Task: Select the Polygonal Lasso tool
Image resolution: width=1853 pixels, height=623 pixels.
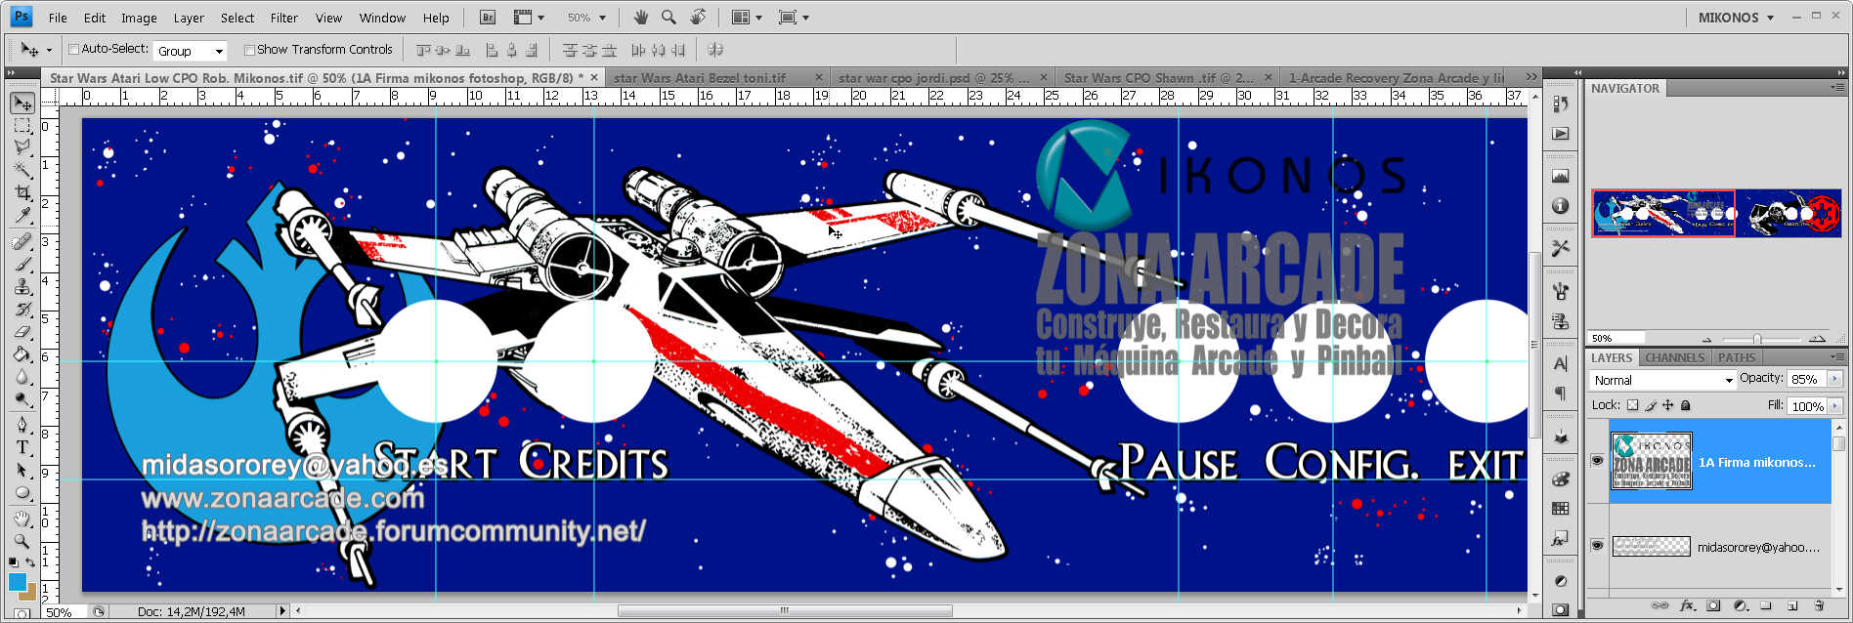Action: tap(22, 146)
